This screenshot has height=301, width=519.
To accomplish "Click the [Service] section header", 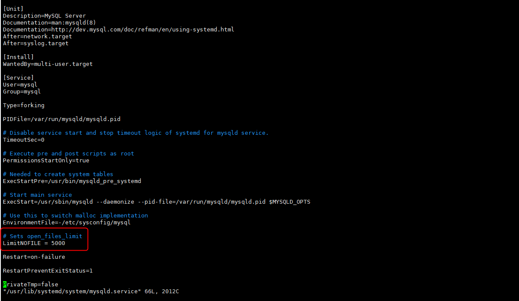I will (x=19, y=78).
